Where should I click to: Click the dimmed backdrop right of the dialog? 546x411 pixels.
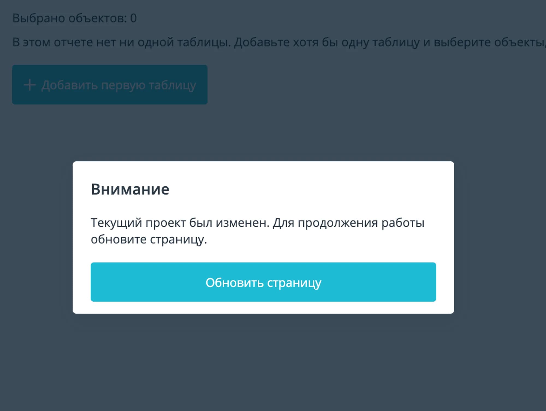tap(500, 237)
